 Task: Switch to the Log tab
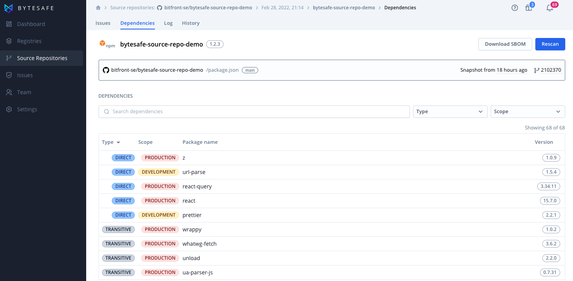[168, 23]
